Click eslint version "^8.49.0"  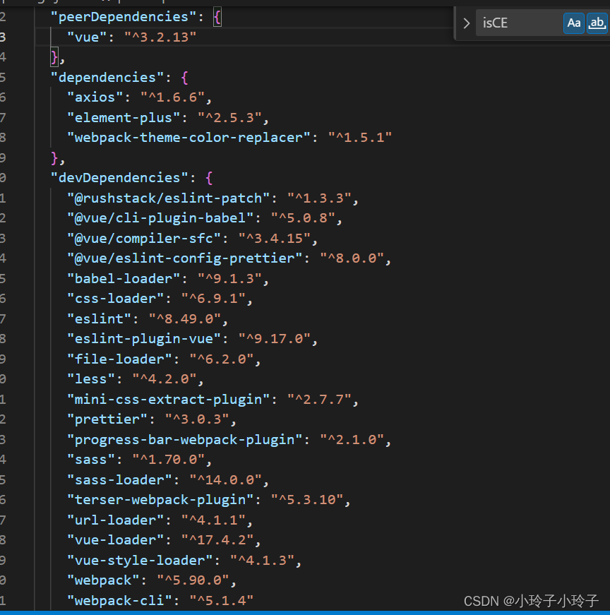(185, 319)
